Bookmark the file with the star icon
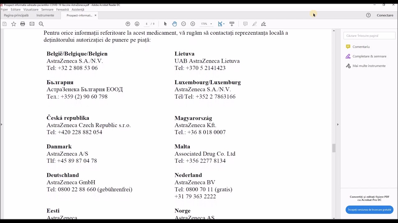398x223 pixels. coord(14,24)
